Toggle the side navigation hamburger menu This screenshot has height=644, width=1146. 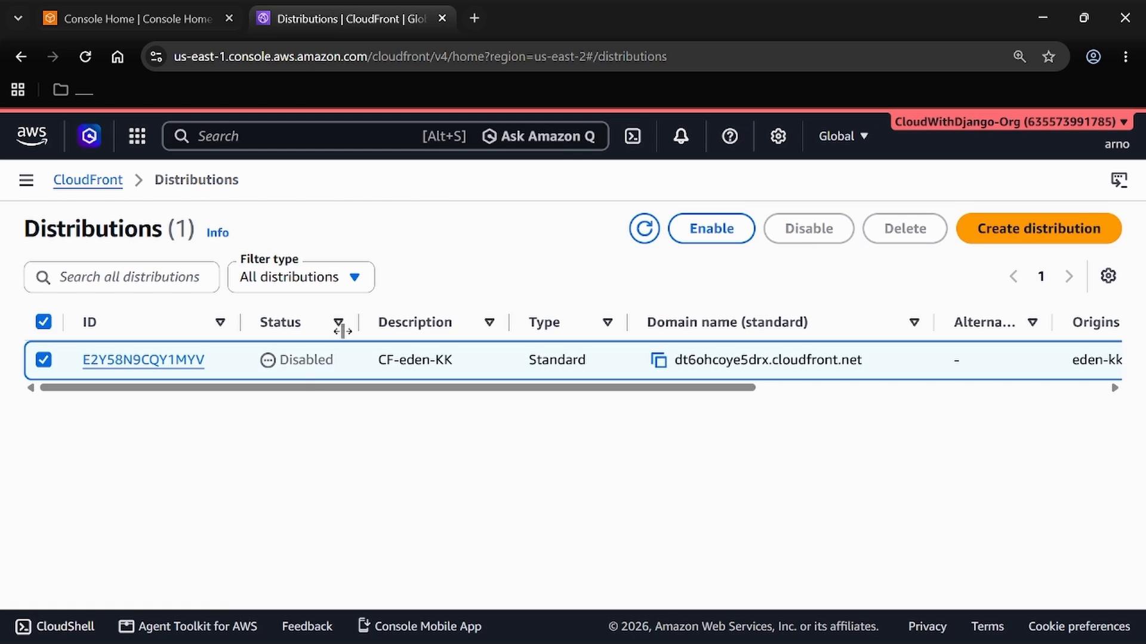(x=26, y=180)
